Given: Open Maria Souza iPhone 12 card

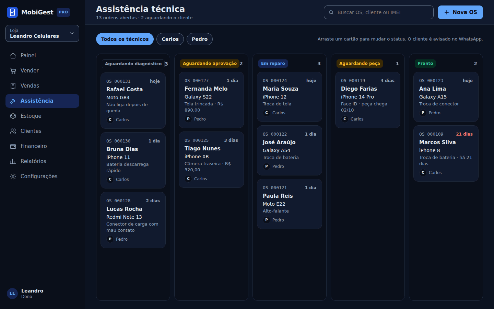Looking at the screenshot, I should coord(289,97).
